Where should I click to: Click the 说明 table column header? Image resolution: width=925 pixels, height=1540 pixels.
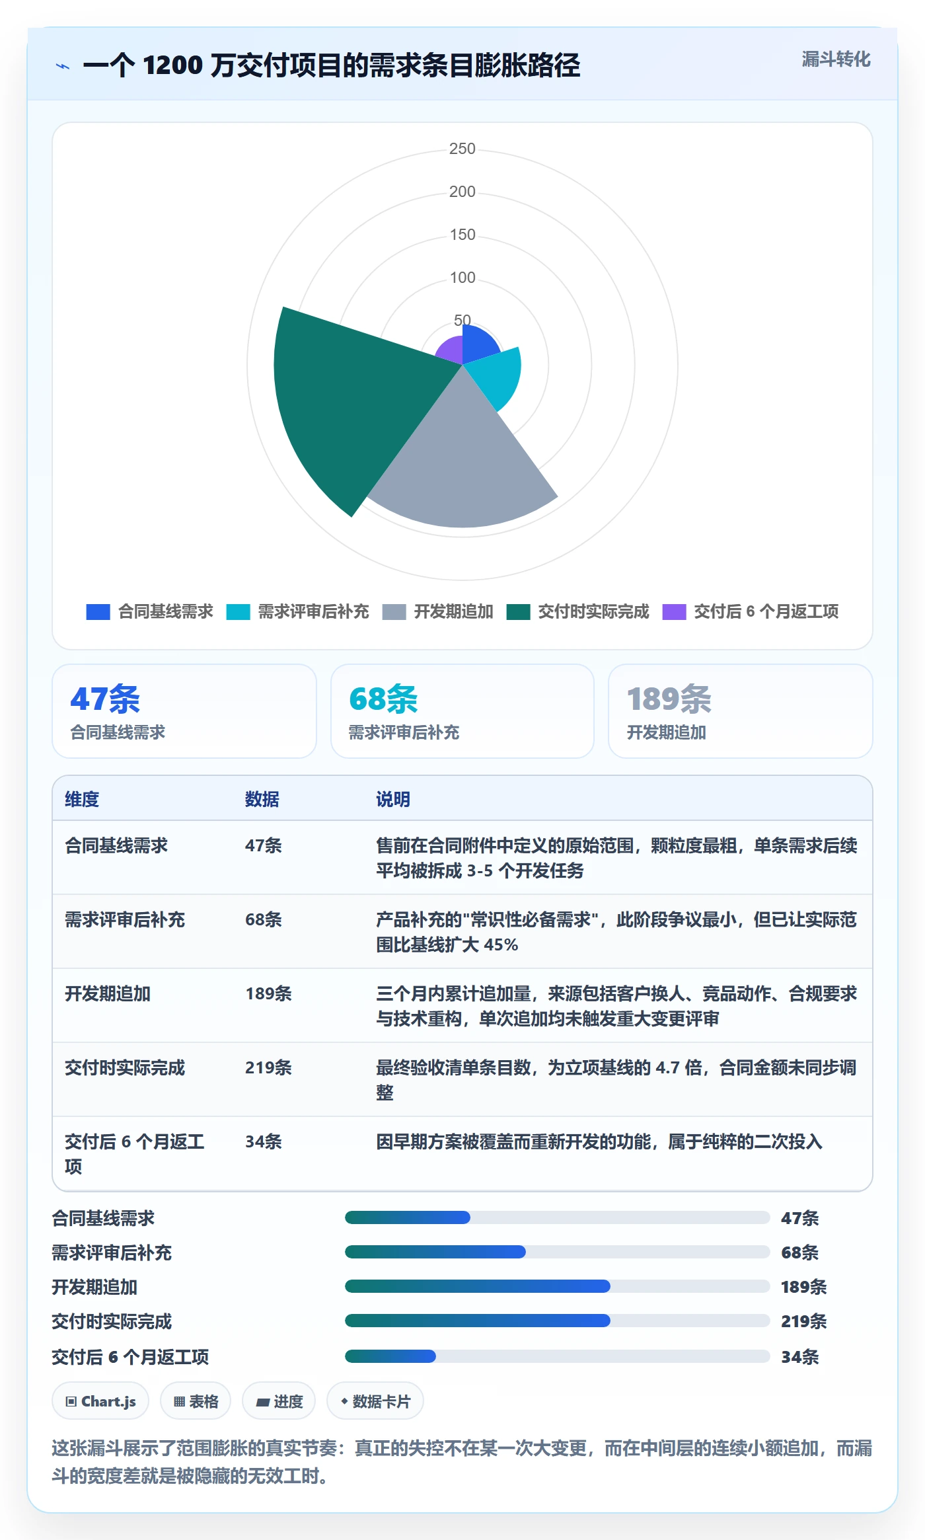(x=393, y=799)
